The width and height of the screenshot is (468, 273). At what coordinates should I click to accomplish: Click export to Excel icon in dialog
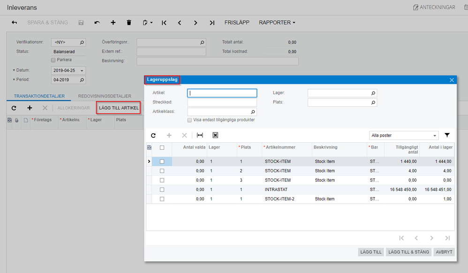[x=215, y=135]
